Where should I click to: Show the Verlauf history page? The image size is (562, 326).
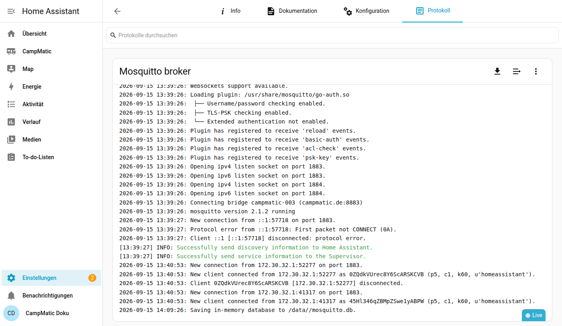pos(51,122)
